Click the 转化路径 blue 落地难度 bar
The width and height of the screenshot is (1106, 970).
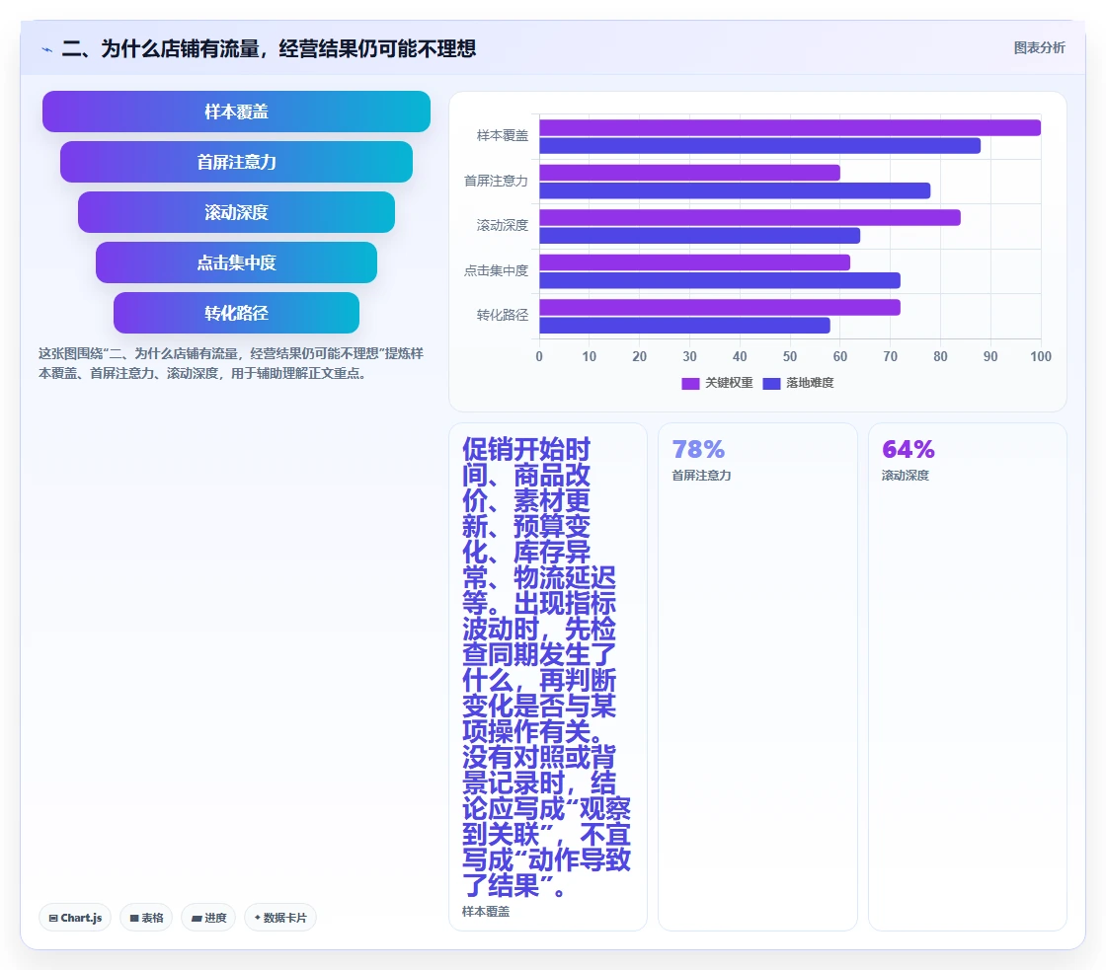685,326
